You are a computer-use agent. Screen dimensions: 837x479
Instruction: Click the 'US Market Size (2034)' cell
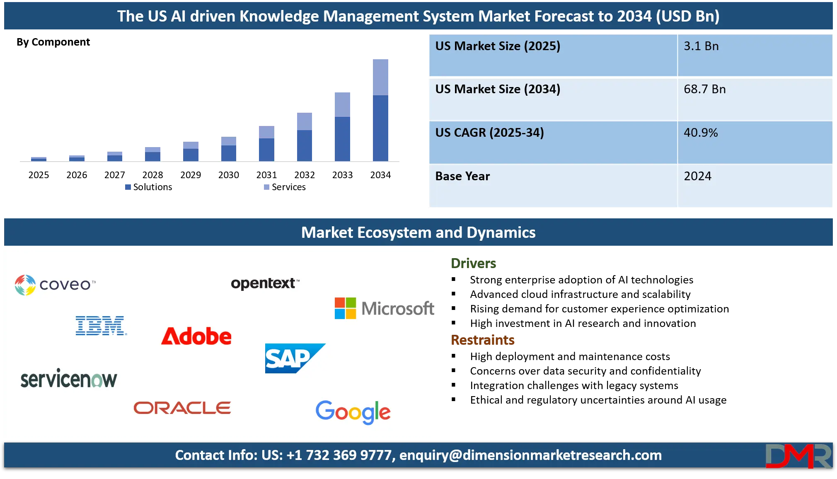tap(553, 99)
